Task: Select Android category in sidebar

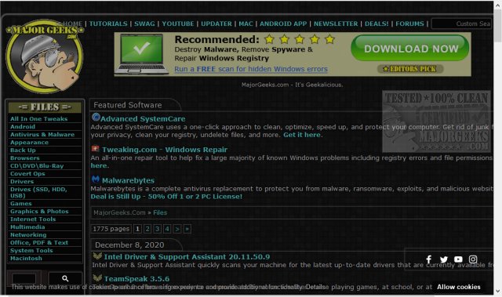Action: (x=23, y=127)
